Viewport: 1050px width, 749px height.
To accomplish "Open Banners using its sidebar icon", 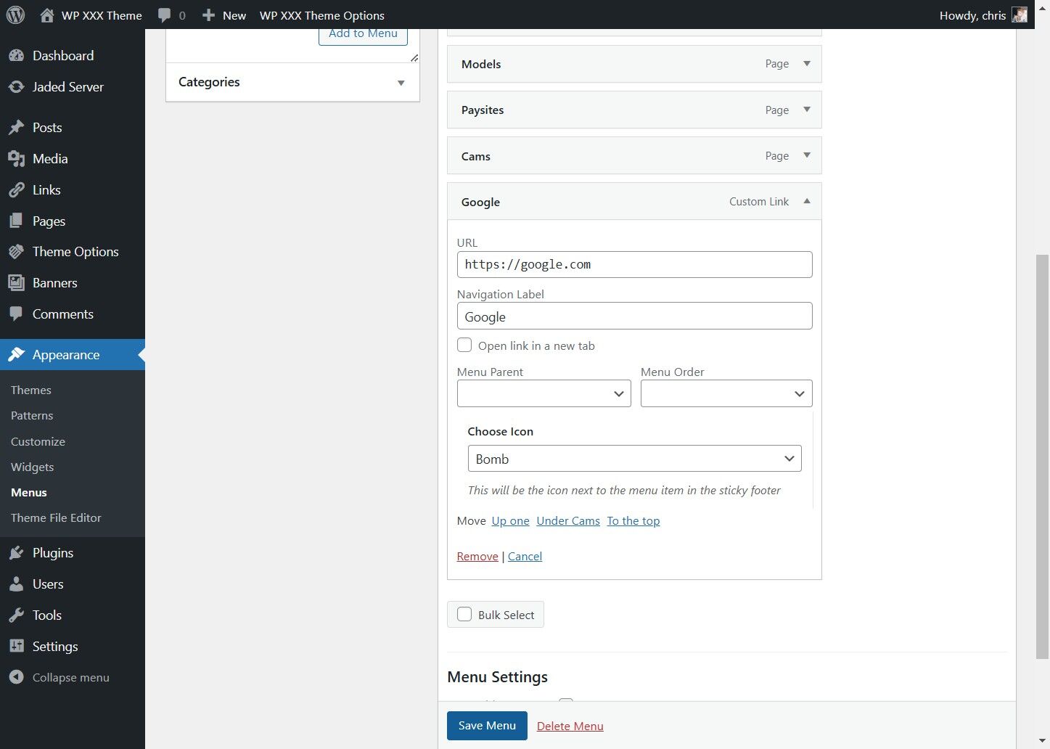I will click(x=17, y=283).
